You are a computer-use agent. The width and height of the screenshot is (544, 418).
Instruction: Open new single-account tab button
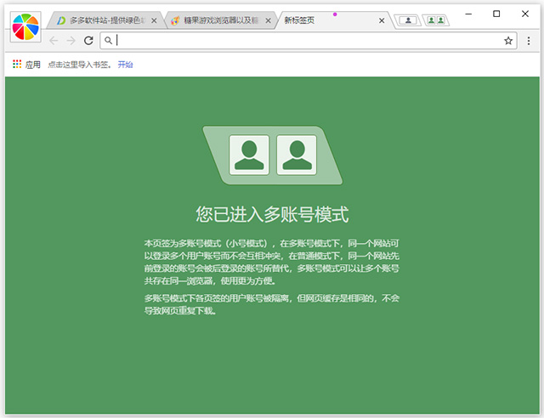tap(408, 20)
